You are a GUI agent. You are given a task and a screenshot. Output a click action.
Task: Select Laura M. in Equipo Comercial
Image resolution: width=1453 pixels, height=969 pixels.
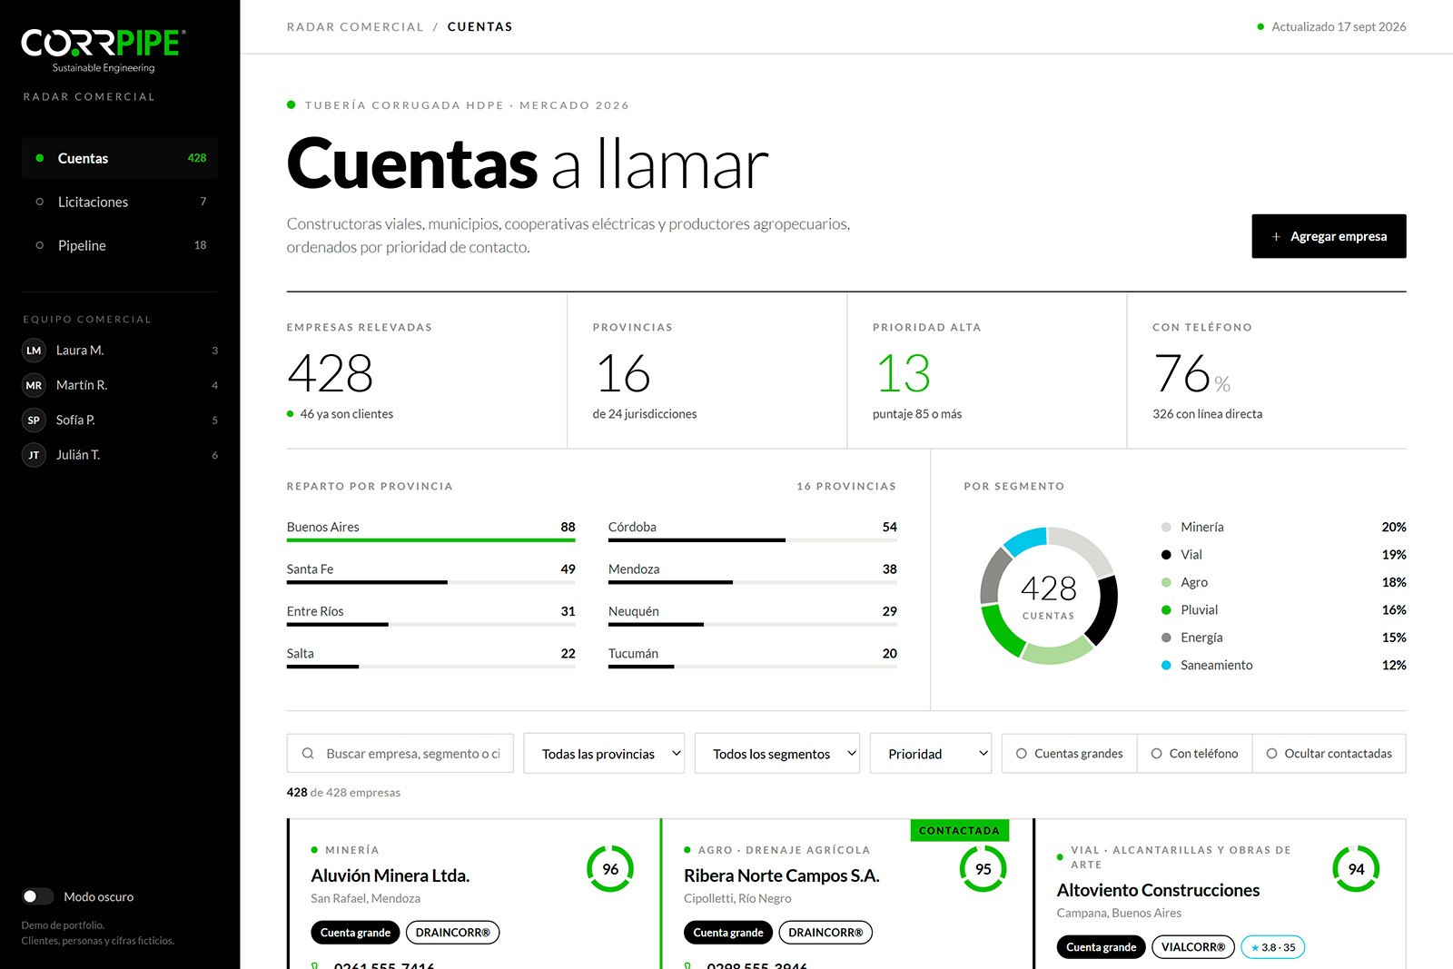[x=120, y=351]
